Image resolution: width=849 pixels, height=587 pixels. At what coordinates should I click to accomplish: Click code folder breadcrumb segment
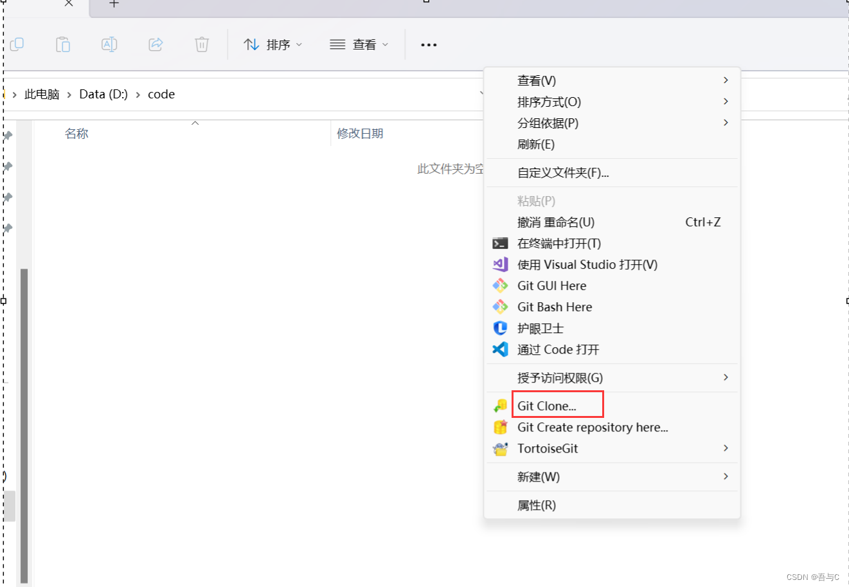pos(161,95)
